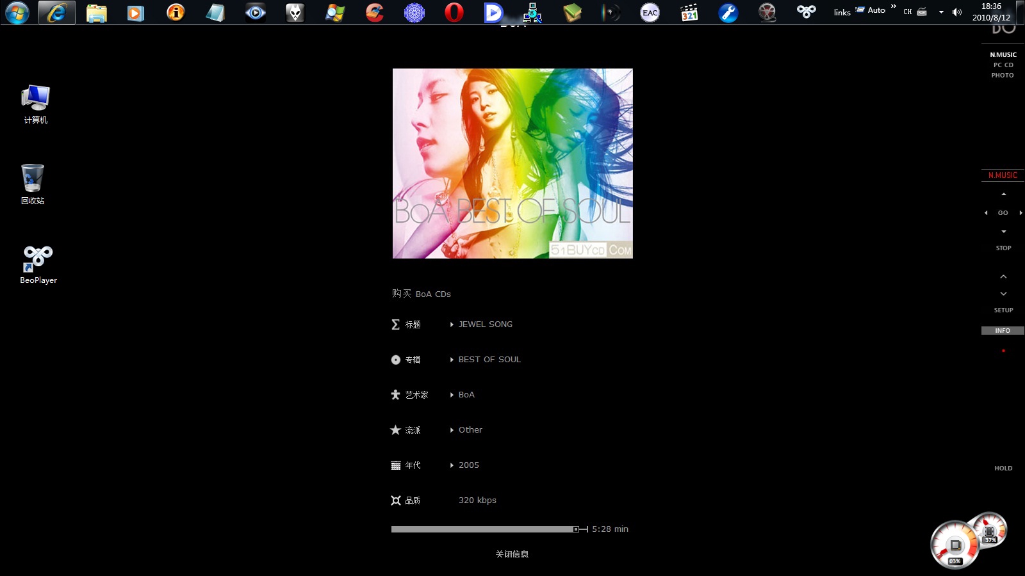
Task: Click the memory usage gauge gadget
Action: [990, 530]
